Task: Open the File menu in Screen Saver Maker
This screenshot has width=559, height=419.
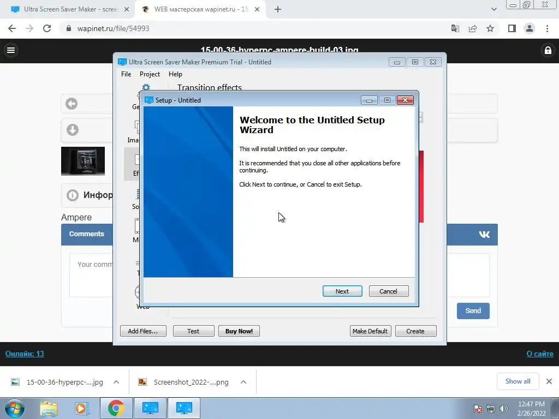Action: pyautogui.click(x=126, y=74)
